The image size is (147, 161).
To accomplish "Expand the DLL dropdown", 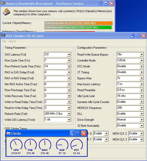I will point(142,114).
